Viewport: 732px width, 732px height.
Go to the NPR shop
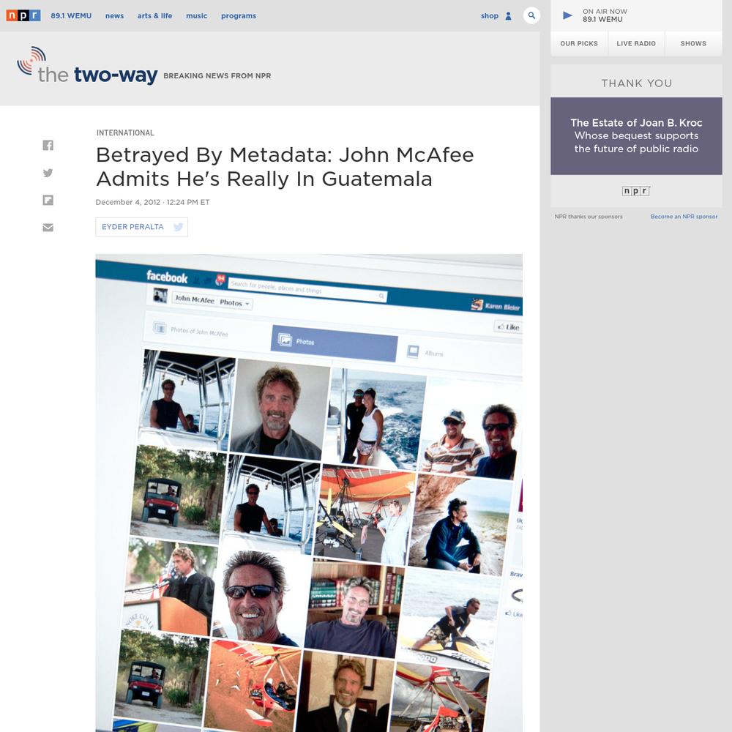(490, 16)
